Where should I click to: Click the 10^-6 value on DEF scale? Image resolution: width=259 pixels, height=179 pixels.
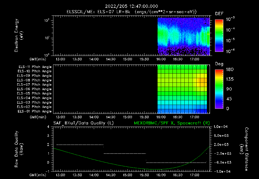pos(230,51)
